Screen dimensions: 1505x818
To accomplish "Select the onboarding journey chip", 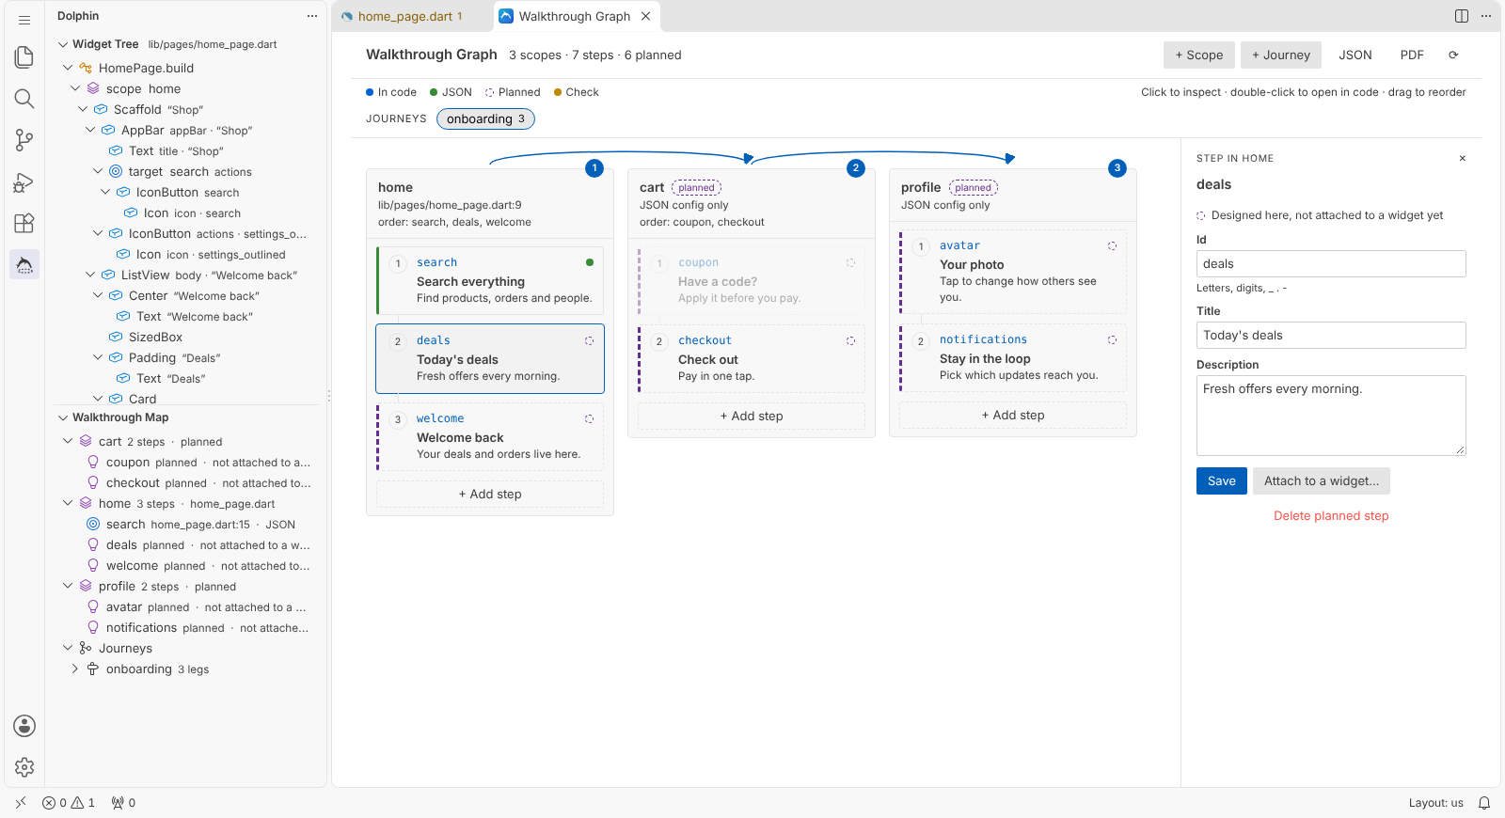I will tap(485, 118).
